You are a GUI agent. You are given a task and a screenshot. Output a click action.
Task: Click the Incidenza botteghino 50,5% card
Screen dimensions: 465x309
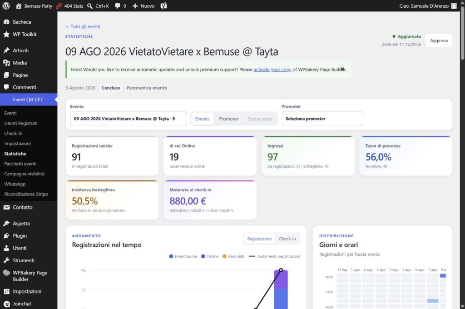pos(112,200)
